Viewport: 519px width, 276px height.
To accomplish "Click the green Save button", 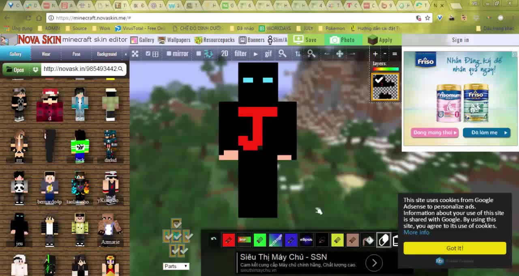I will 305,40.
